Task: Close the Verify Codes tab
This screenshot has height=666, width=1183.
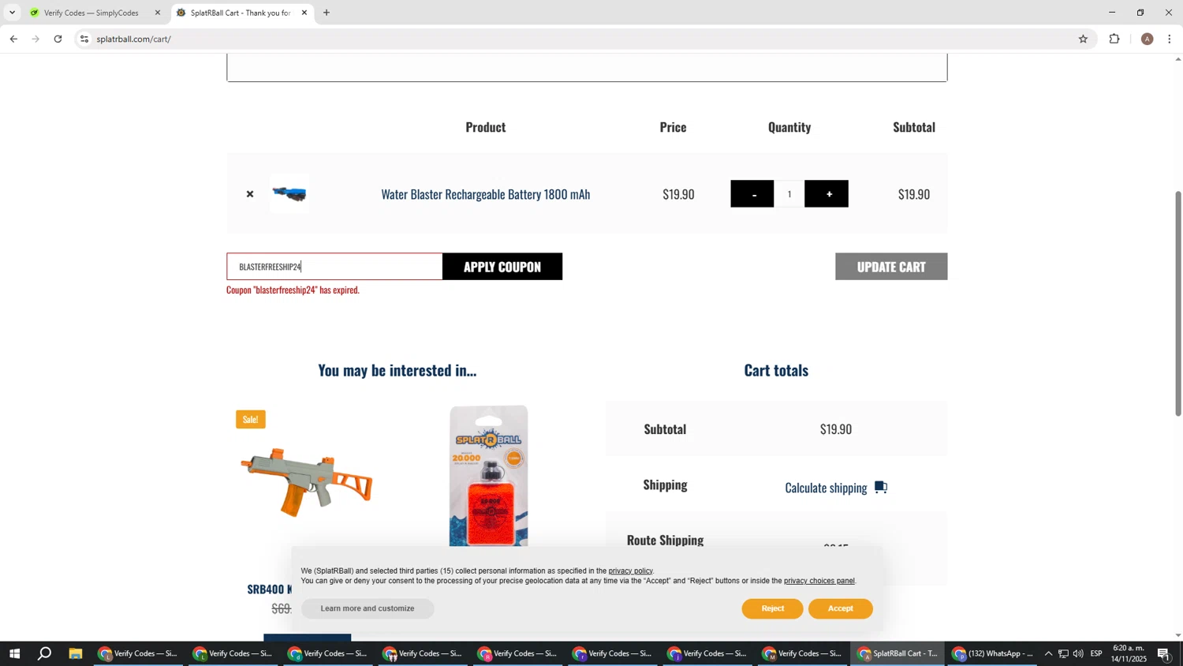Action: pyautogui.click(x=157, y=13)
